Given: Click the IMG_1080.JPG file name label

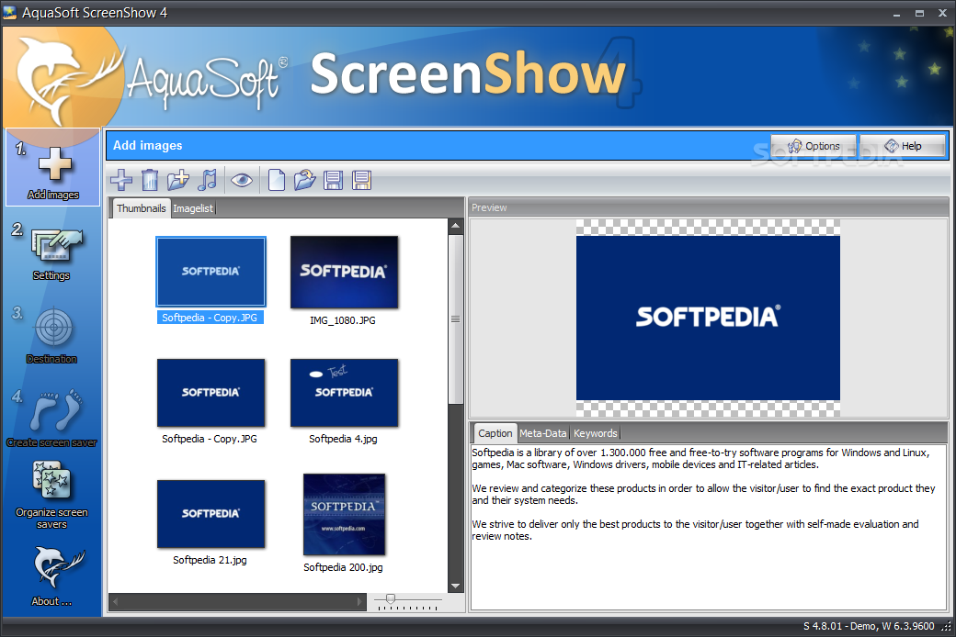Looking at the screenshot, I should coord(343,320).
